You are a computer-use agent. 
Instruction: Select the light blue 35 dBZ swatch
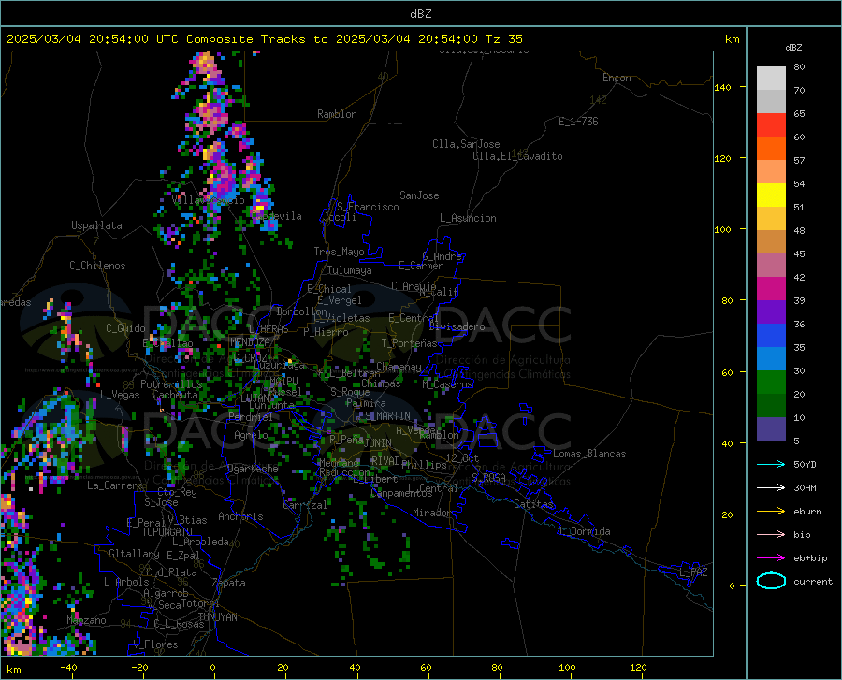[771, 359]
